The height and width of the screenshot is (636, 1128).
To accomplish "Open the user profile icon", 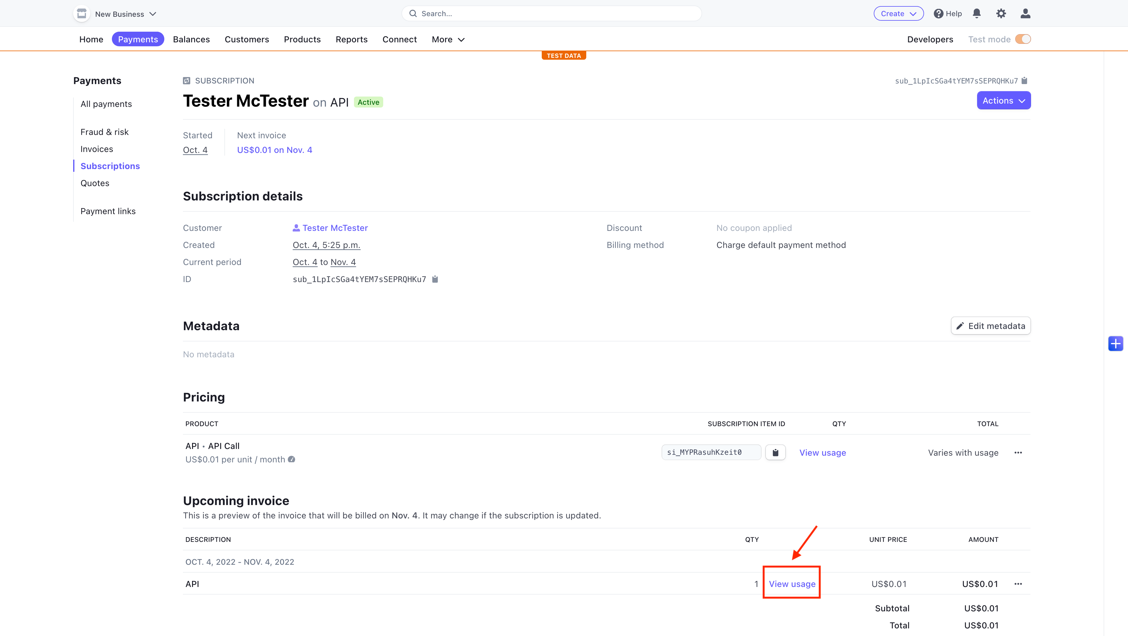I will [x=1025, y=14].
